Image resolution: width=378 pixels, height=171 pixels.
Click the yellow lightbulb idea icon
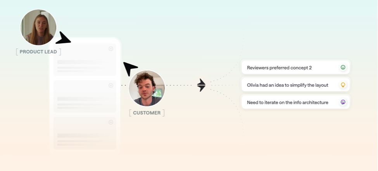[x=343, y=85]
